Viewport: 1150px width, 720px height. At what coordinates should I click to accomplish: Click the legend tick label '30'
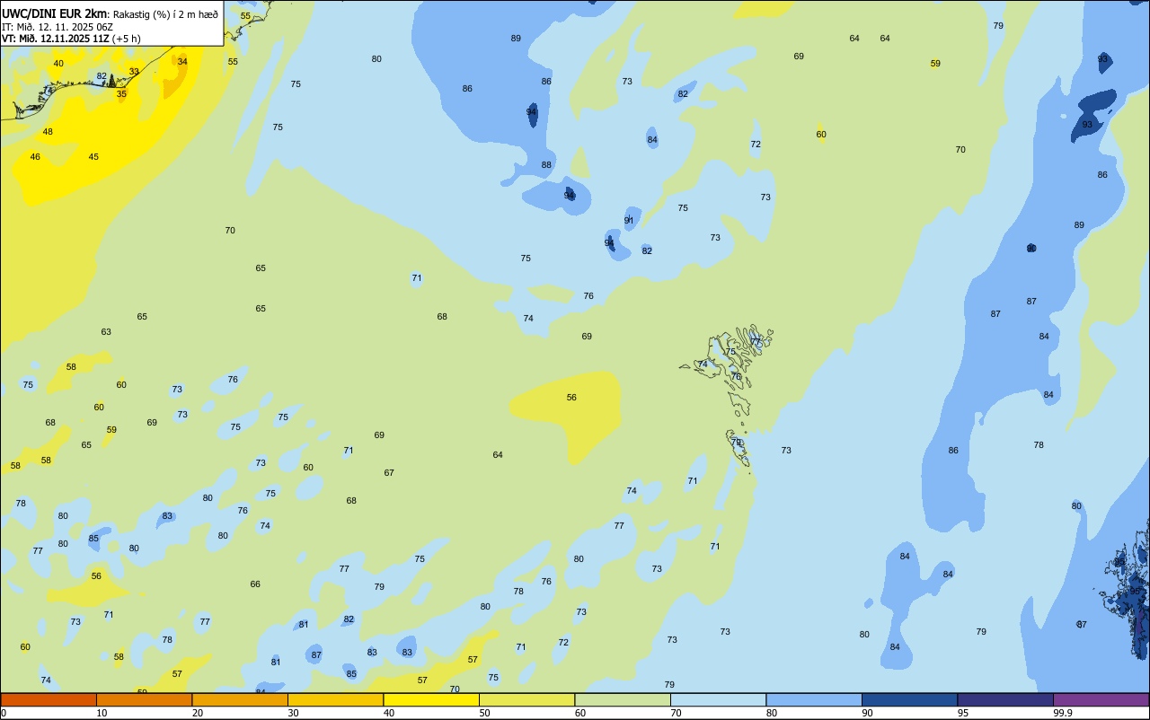coord(293,713)
